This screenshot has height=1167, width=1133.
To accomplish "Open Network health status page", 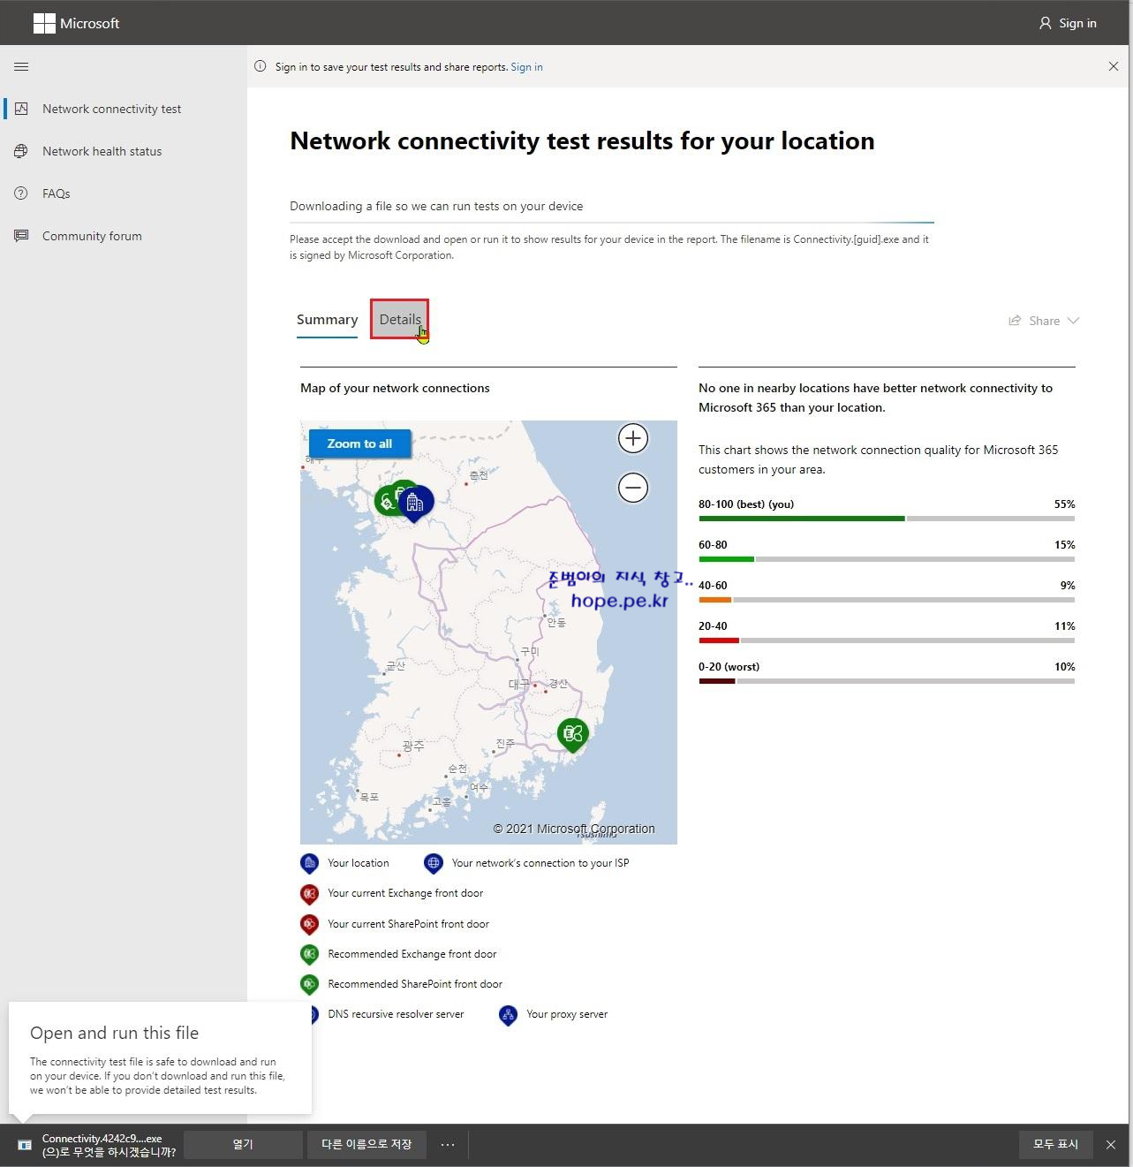I will click(102, 151).
